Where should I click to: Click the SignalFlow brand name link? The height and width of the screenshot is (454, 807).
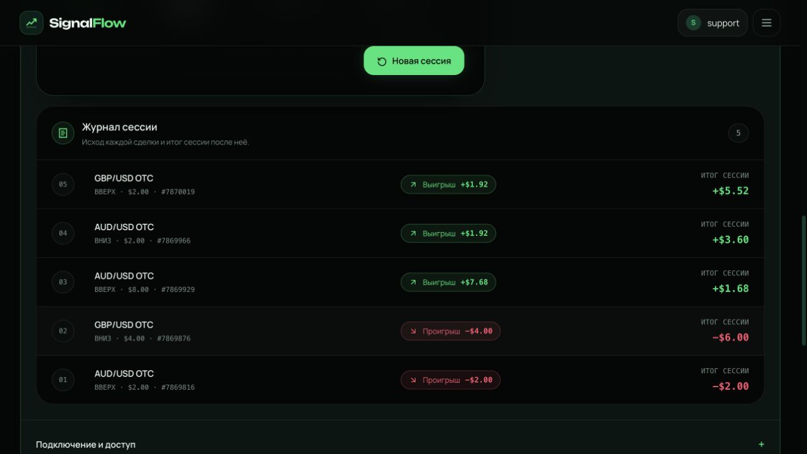click(88, 23)
